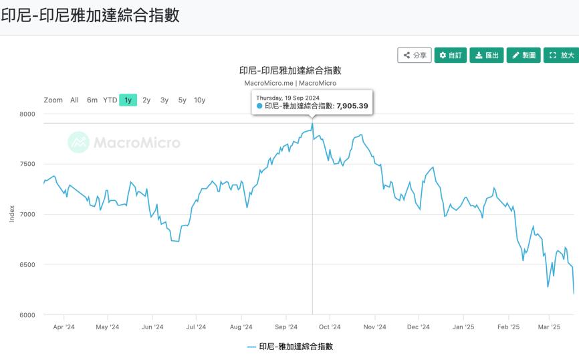Click the Nov '24 axis label
Viewport: 579px width, 354px height.
coord(375,327)
